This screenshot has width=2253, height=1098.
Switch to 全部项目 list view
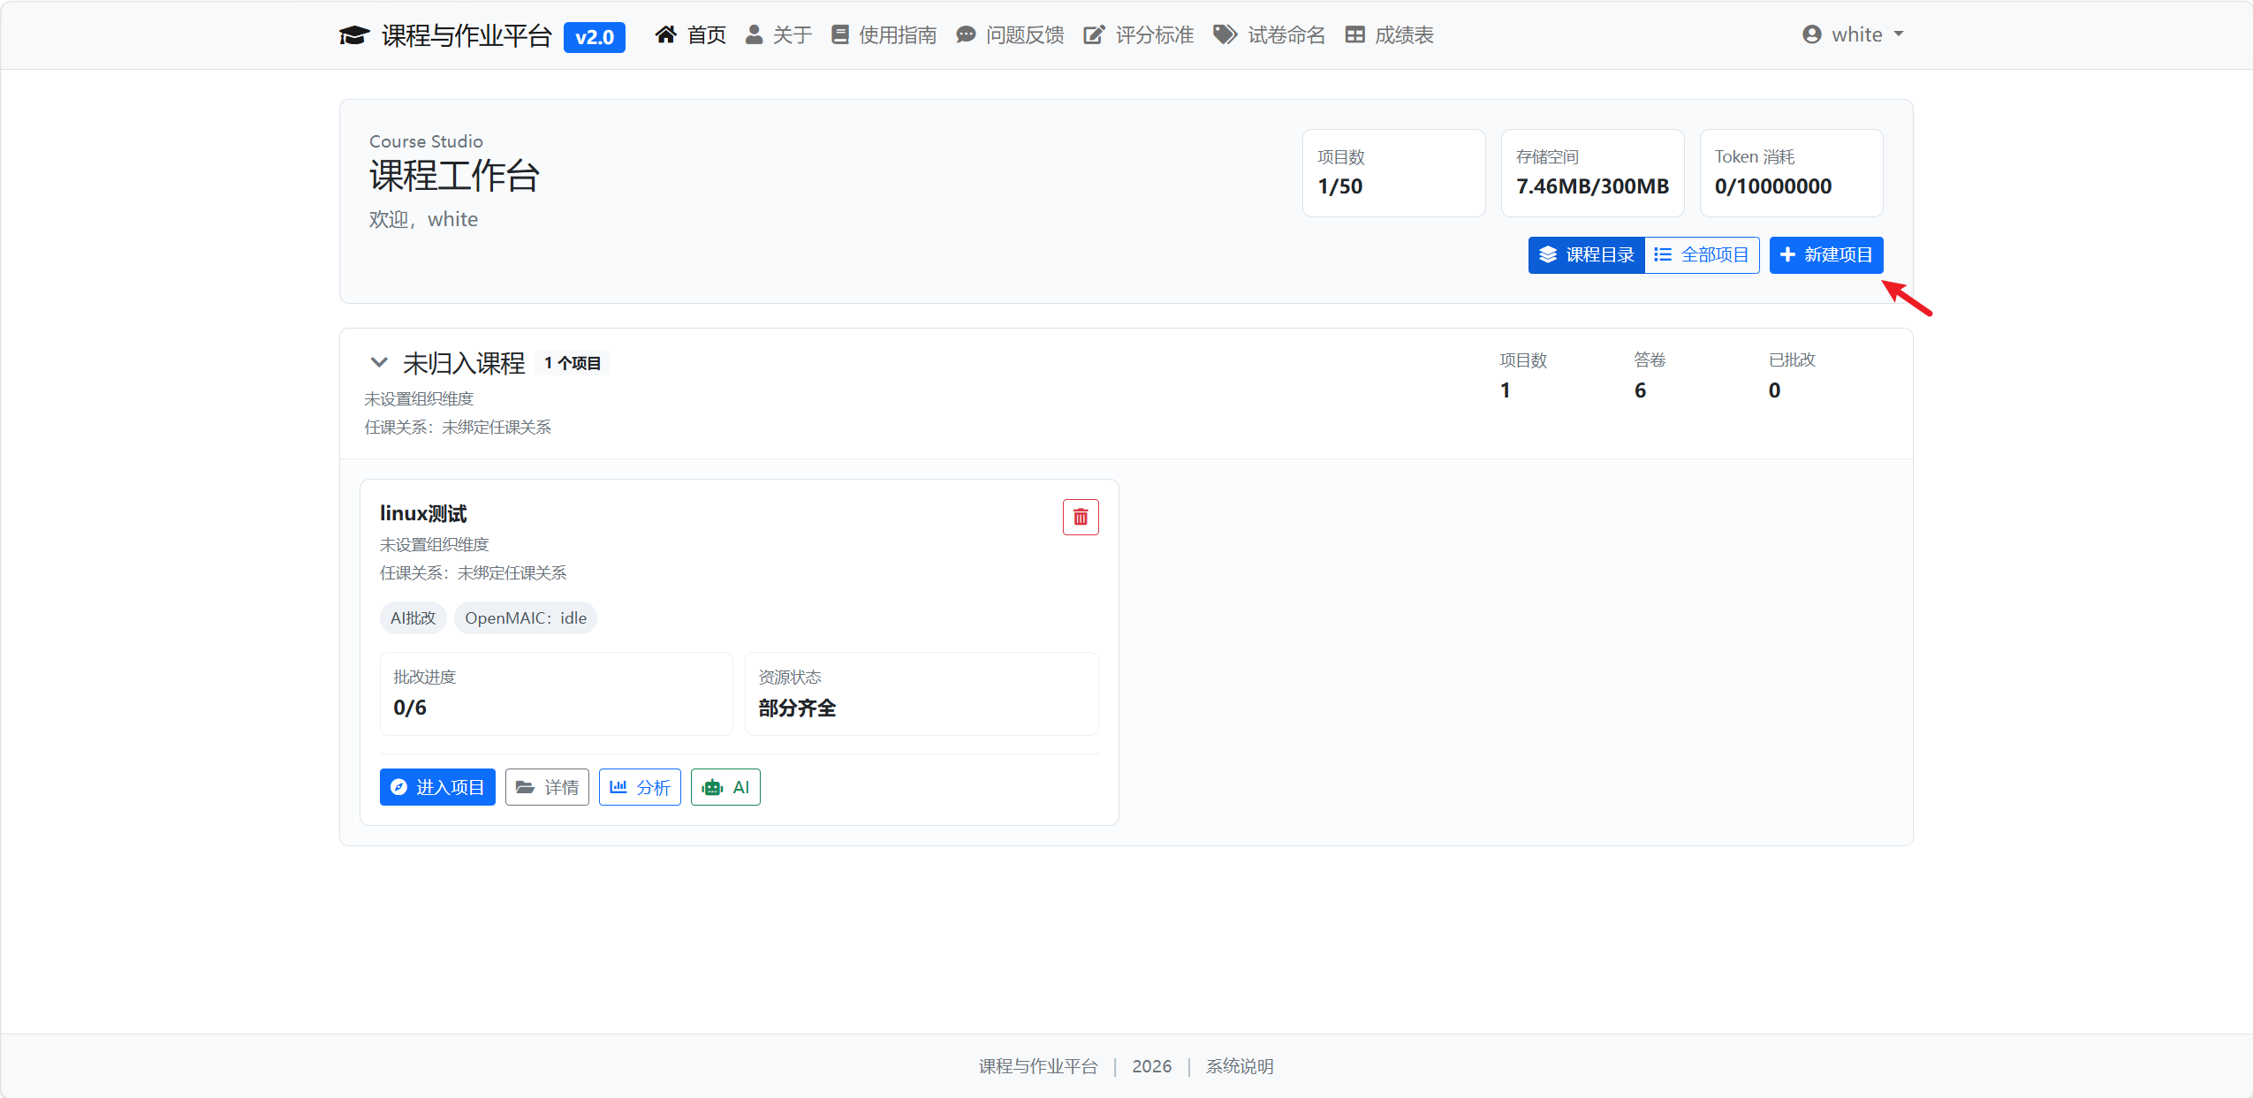pyautogui.click(x=1702, y=255)
